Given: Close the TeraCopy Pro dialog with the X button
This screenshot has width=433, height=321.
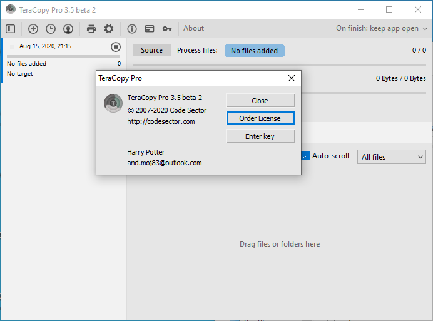Looking at the screenshot, I should [292, 78].
